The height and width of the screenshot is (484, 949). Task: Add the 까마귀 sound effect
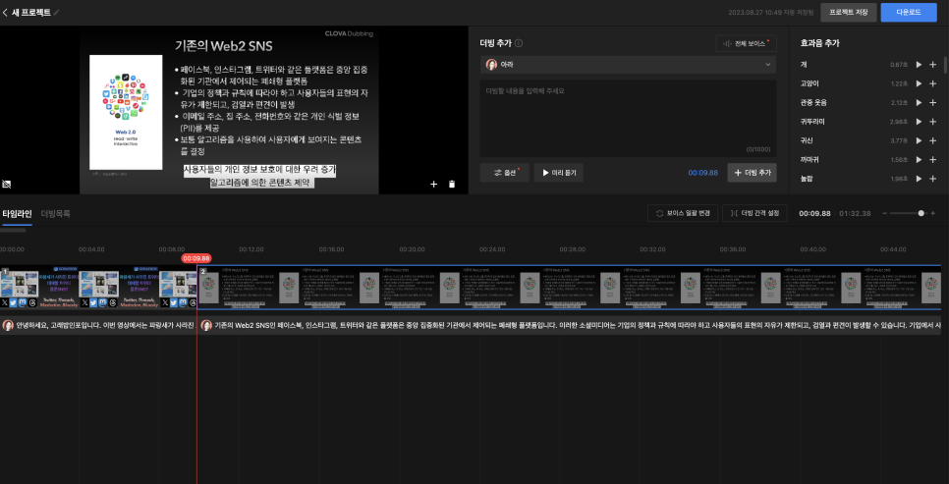point(932,160)
